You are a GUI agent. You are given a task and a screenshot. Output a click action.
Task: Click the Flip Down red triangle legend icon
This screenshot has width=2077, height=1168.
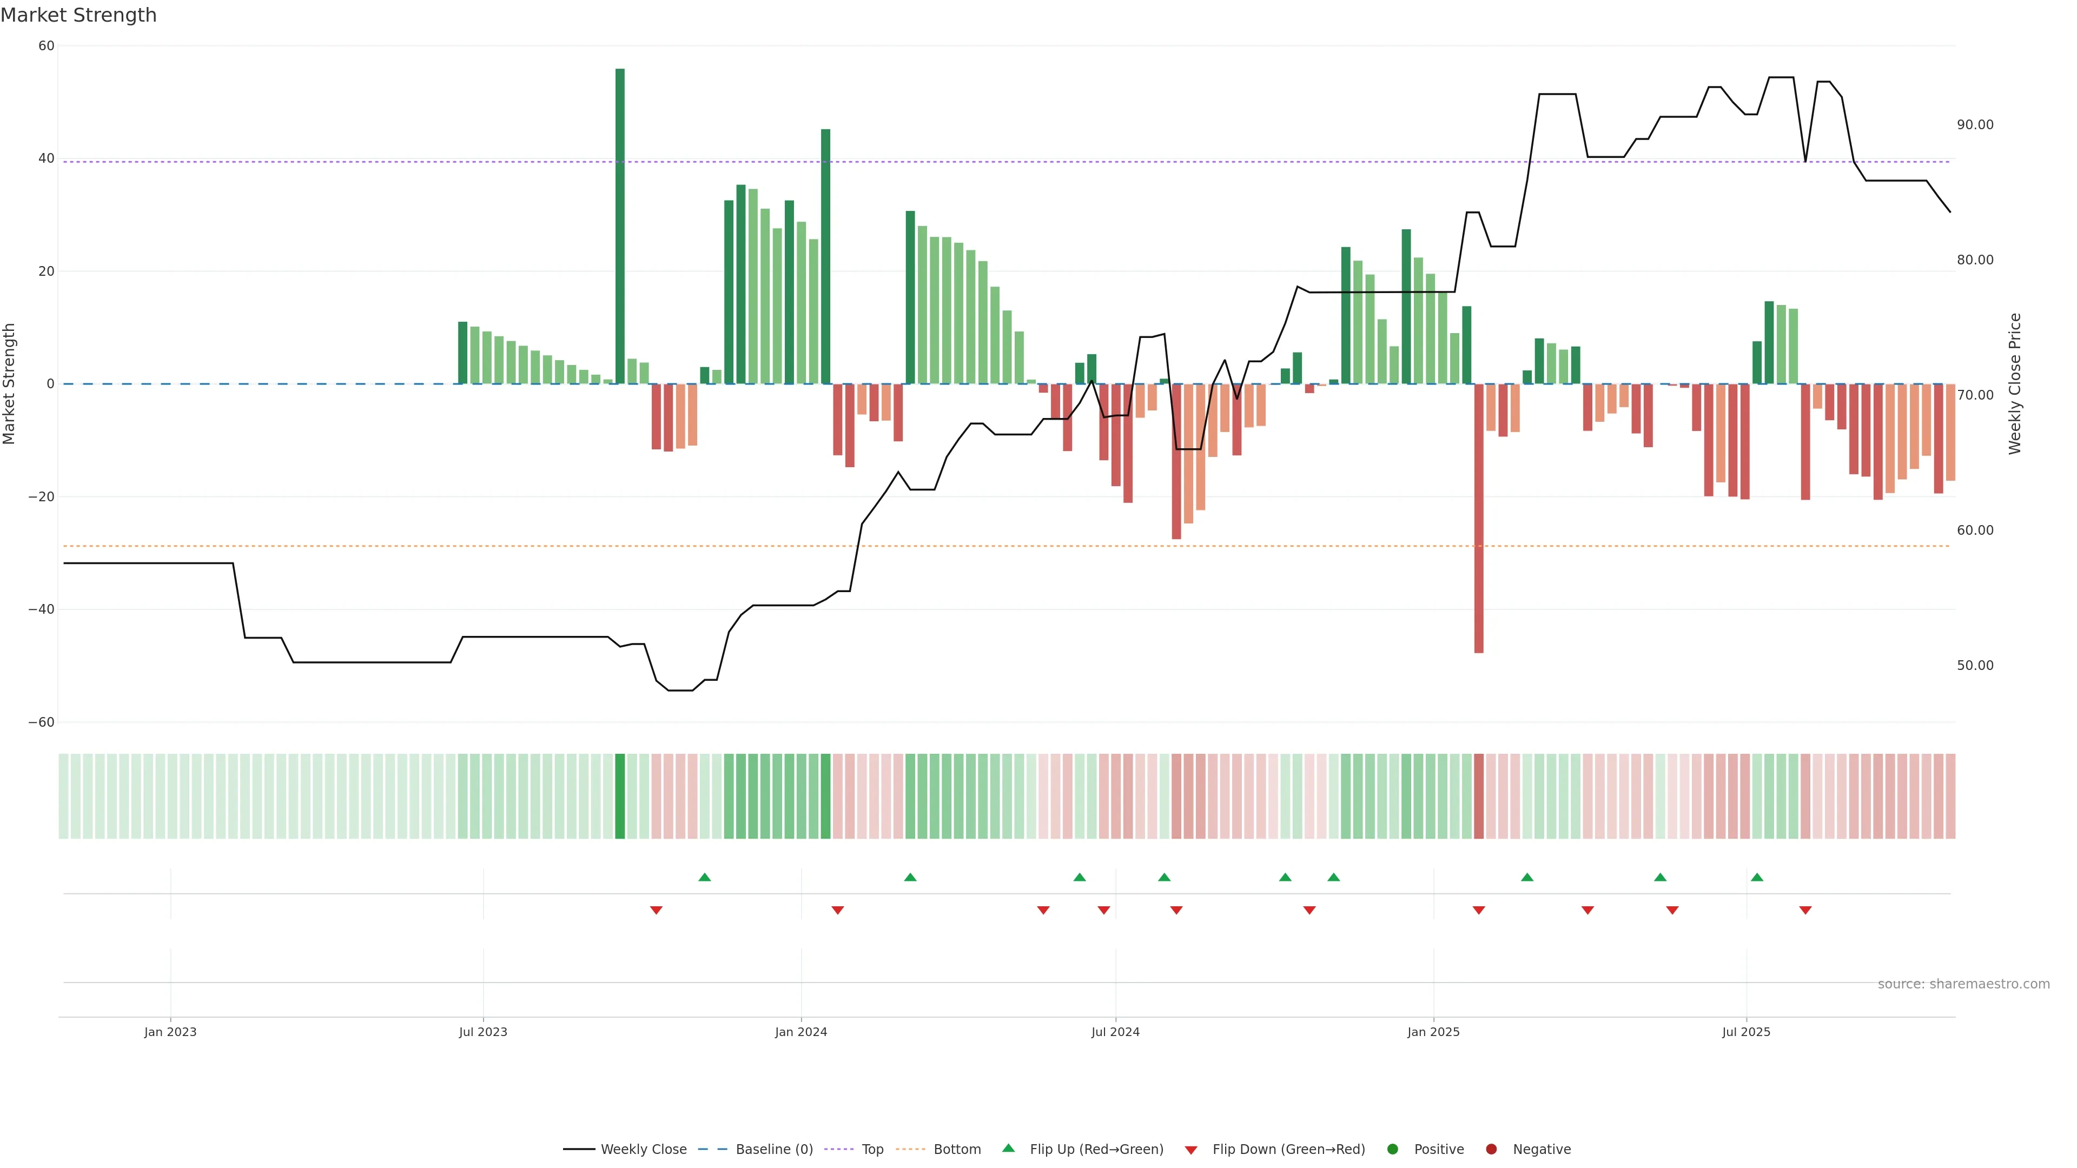[x=1190, y=1150]
